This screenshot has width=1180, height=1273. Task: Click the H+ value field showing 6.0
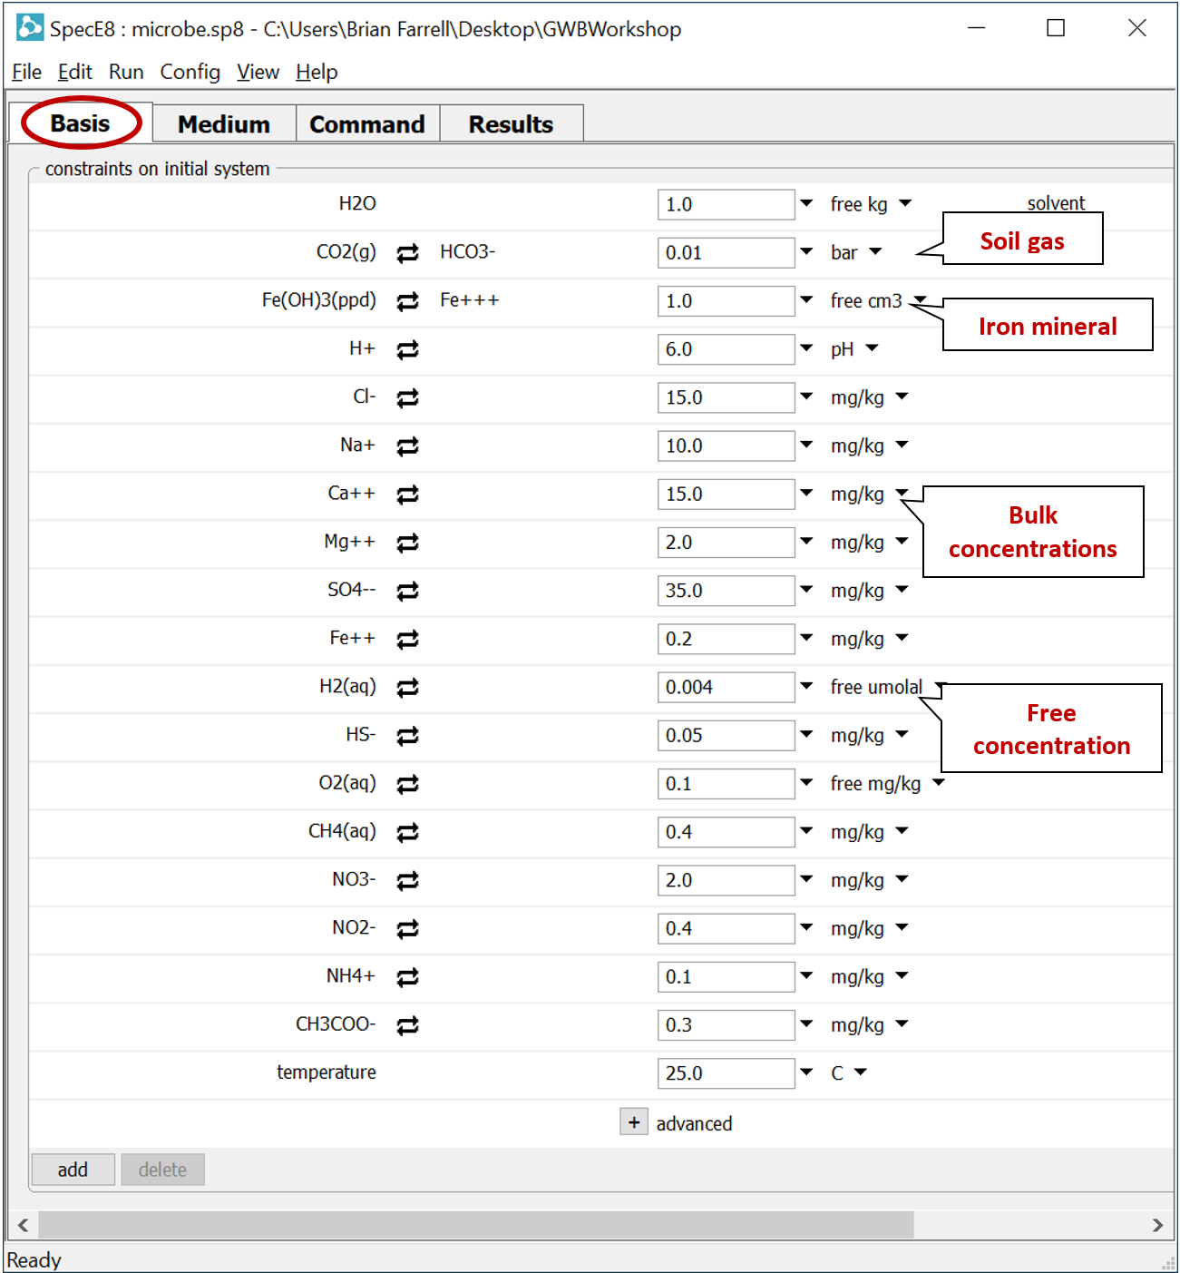point(726,349)
